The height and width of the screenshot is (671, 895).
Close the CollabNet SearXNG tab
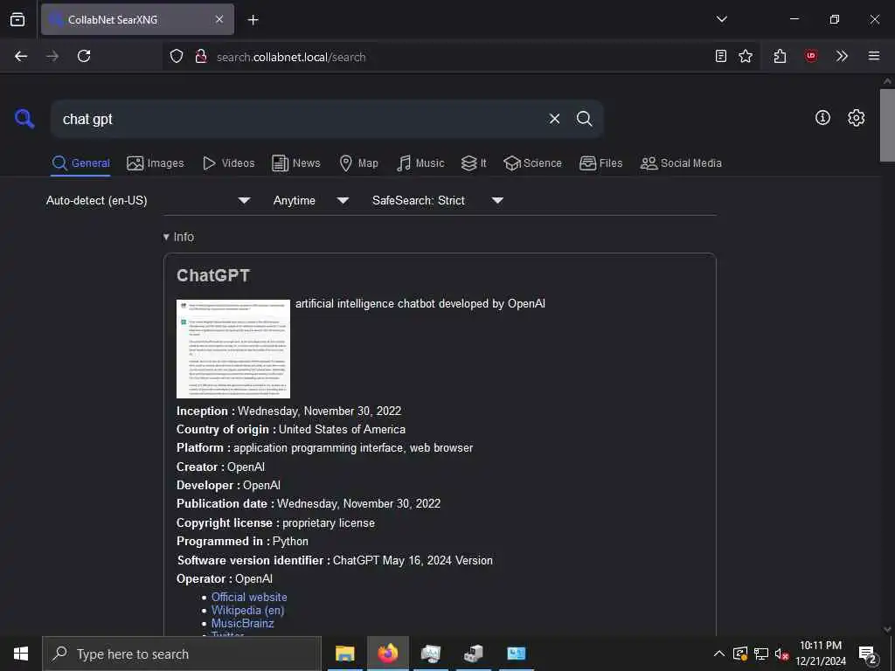tap(219, 19)
